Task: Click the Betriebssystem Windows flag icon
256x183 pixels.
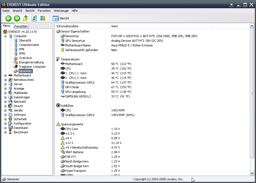Action: pyautogui.click(x=10, y=80)
